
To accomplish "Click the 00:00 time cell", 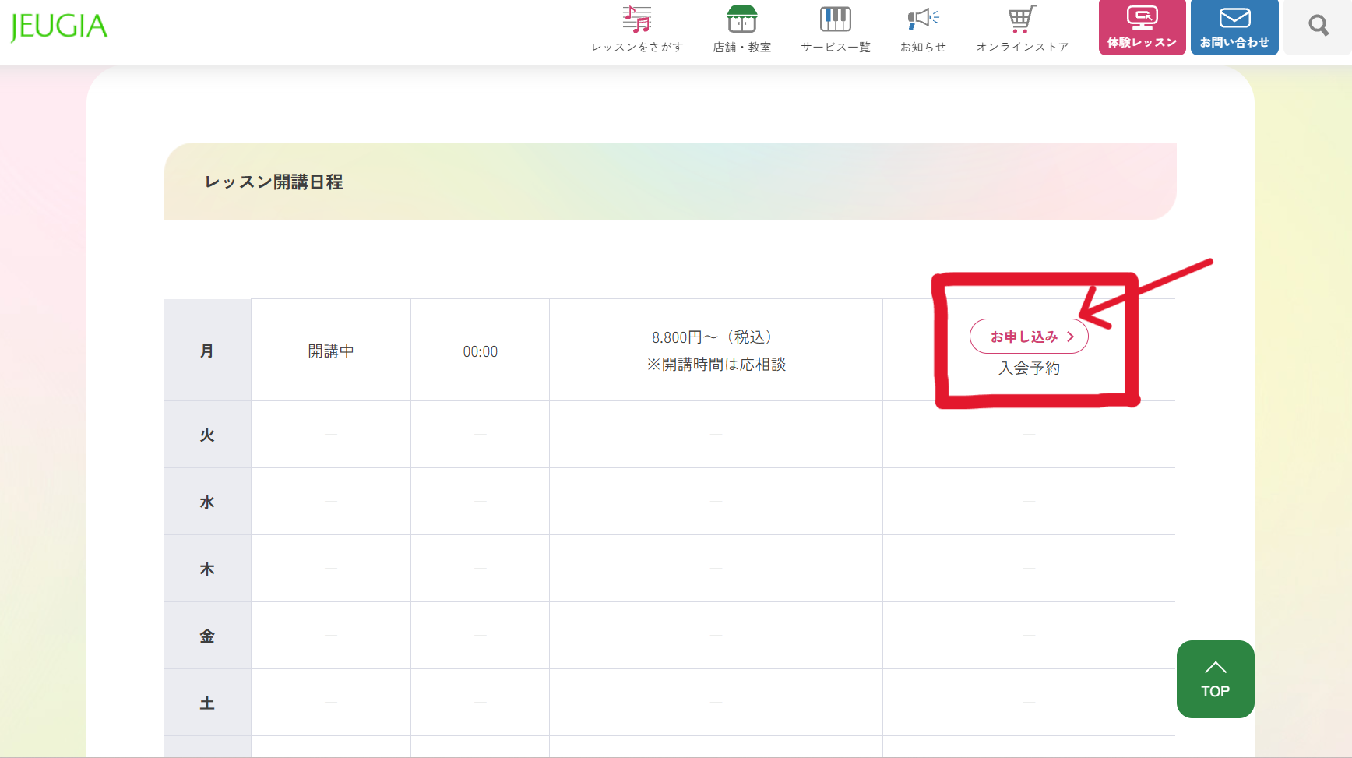I will click(x=481, y=351).
